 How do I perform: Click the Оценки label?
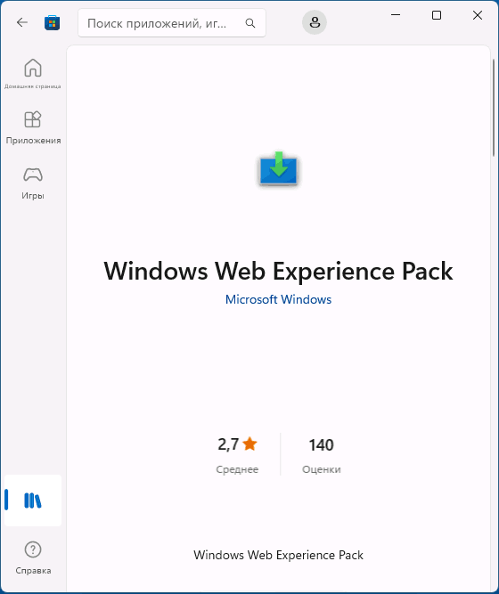point(322,469)
